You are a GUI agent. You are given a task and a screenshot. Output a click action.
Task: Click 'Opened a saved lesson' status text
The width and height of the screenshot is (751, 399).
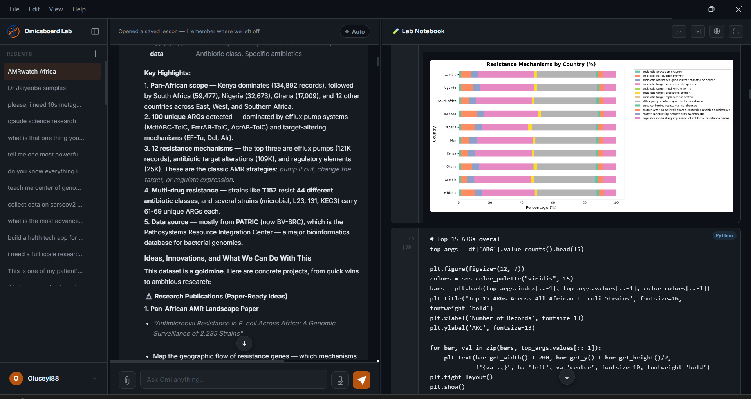pyautogui.click(x=189, y=31)
